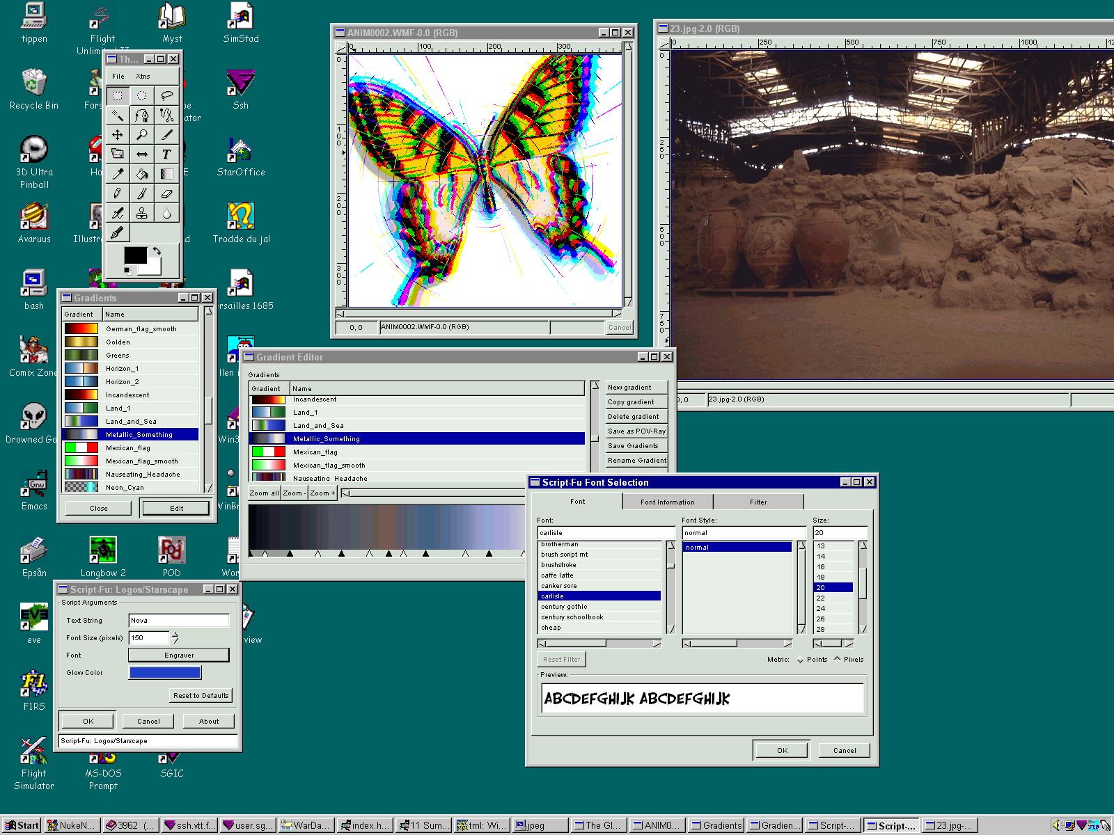Select the Elliptical Select tool
The height and width of the screenshot is (835, 1114).
[142, 95]
